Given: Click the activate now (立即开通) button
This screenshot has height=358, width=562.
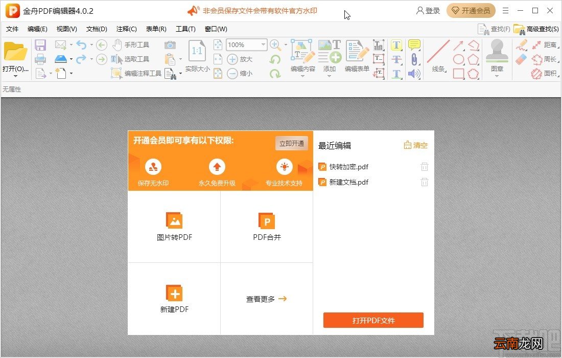Looking at the screenshot, I should (291, 144).
